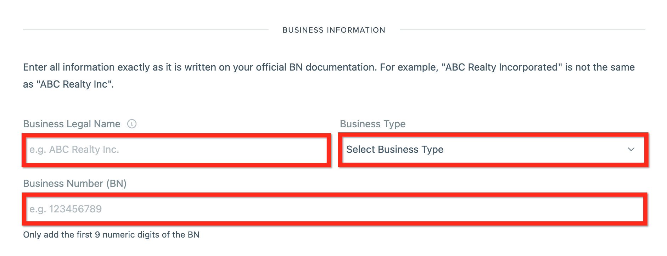The height and width of the screenshot is (256, 667).
Task: Click the "e.g. 123456789" placeholder text
Action: coord(66,209)
